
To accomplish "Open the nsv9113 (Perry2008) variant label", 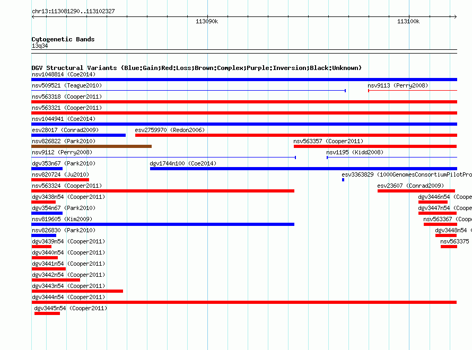I will [398, 85].
